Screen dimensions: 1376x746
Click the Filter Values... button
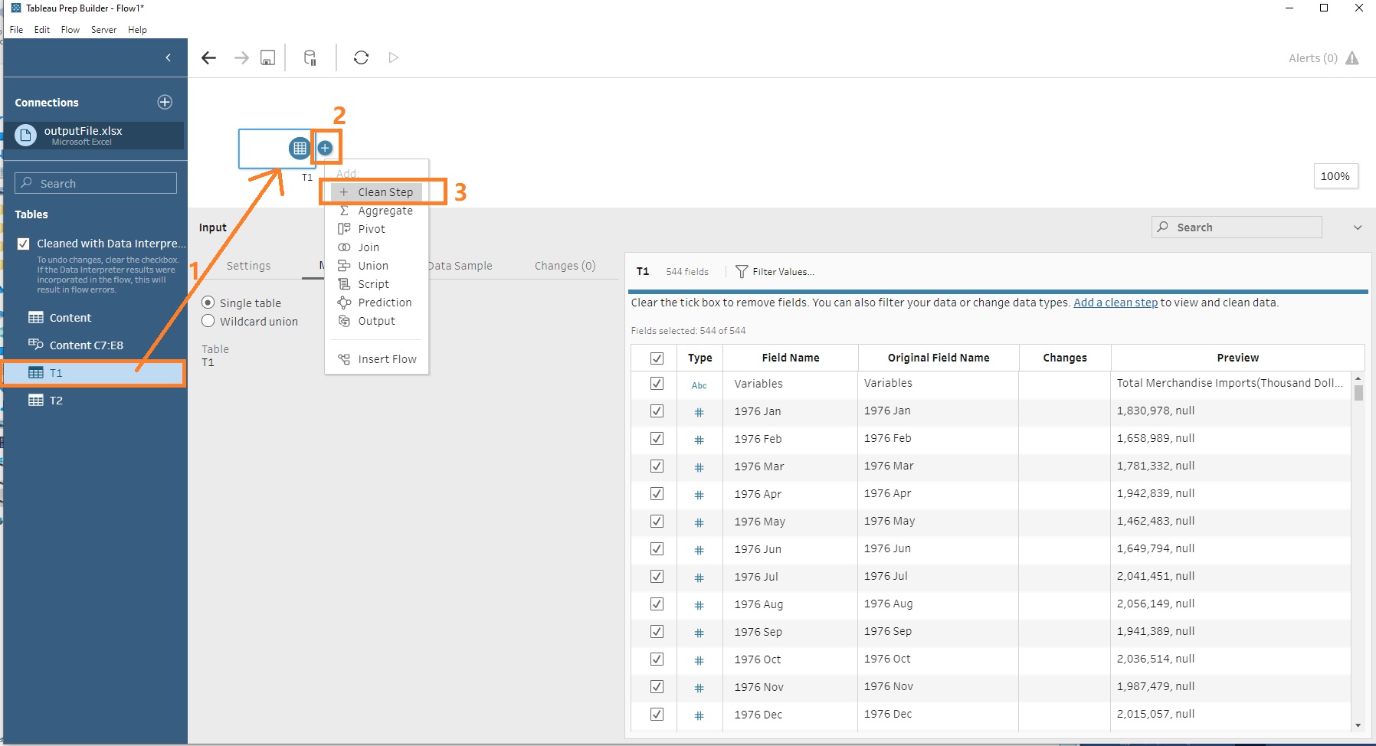(775, 272)
